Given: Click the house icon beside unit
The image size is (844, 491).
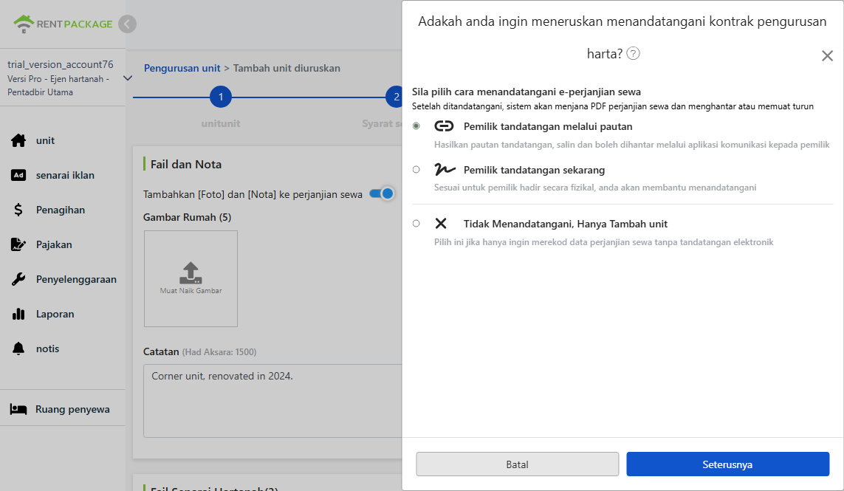Looking at the screenshot, I should click(18, 140).
